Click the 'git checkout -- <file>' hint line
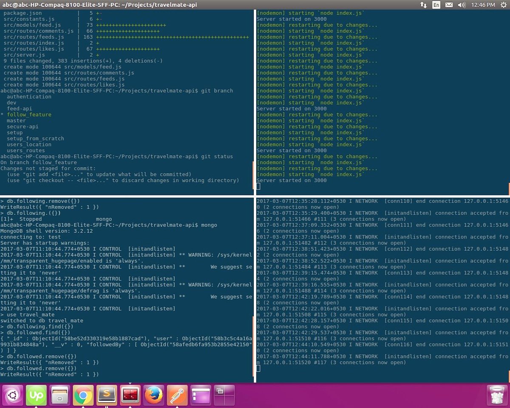Image resolution: width=510 pixels, height=408 pixels. pos(123,180)
